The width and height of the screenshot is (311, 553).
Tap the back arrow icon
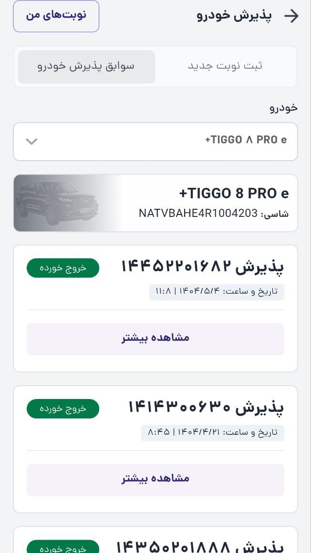[291, 16]
